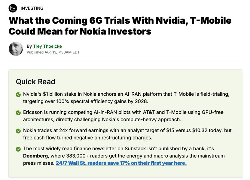Viewport: 250px width, 180px height.
Task: Click the green checkmark beside Nvidia's stake bullet
Action: click(18, 94)
